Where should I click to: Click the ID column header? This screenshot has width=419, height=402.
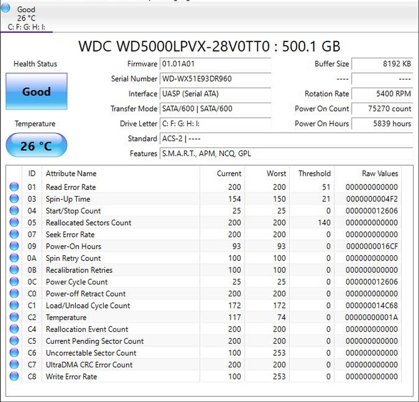(32, 173)
